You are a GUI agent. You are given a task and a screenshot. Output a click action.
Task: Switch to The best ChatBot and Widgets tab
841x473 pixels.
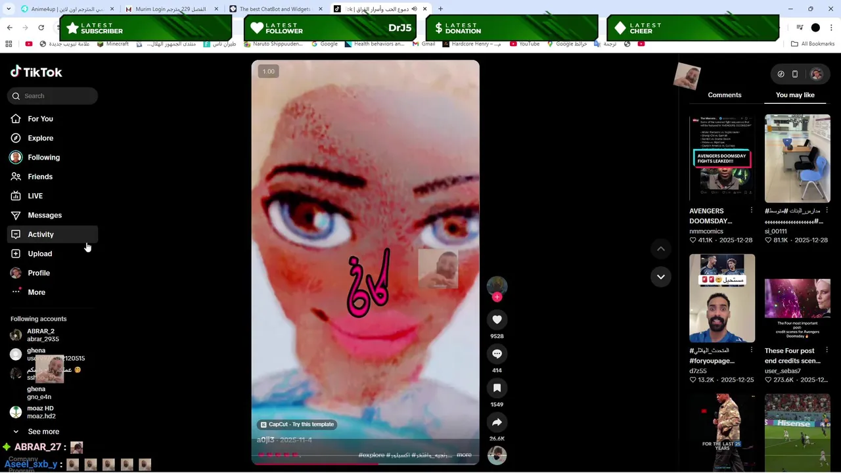pyautogui.click(x=275, y=9)
